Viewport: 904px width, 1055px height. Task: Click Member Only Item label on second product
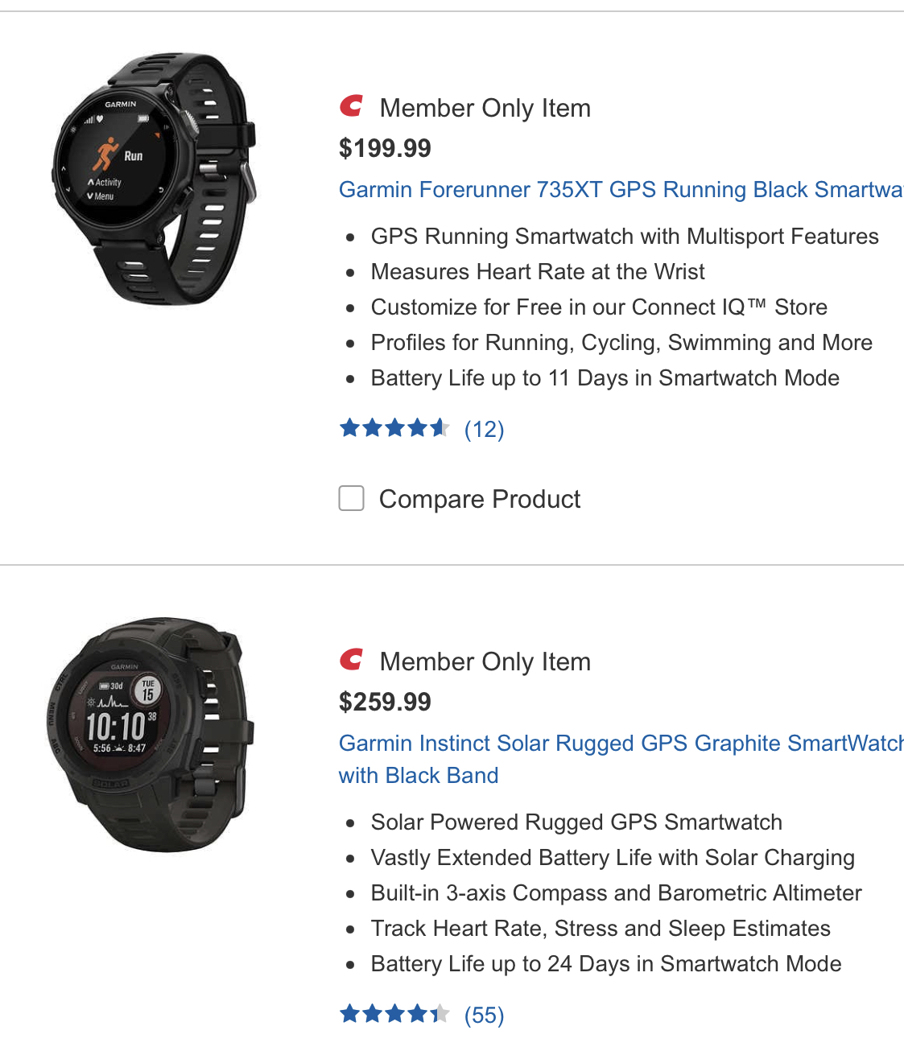tap(485, 661)
